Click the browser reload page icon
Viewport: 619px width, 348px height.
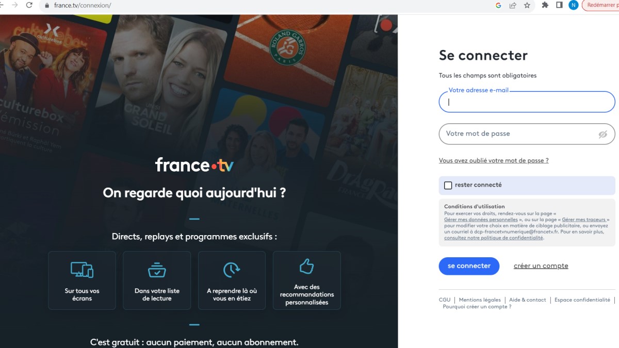pyautogui.click(x=29, y=5)
